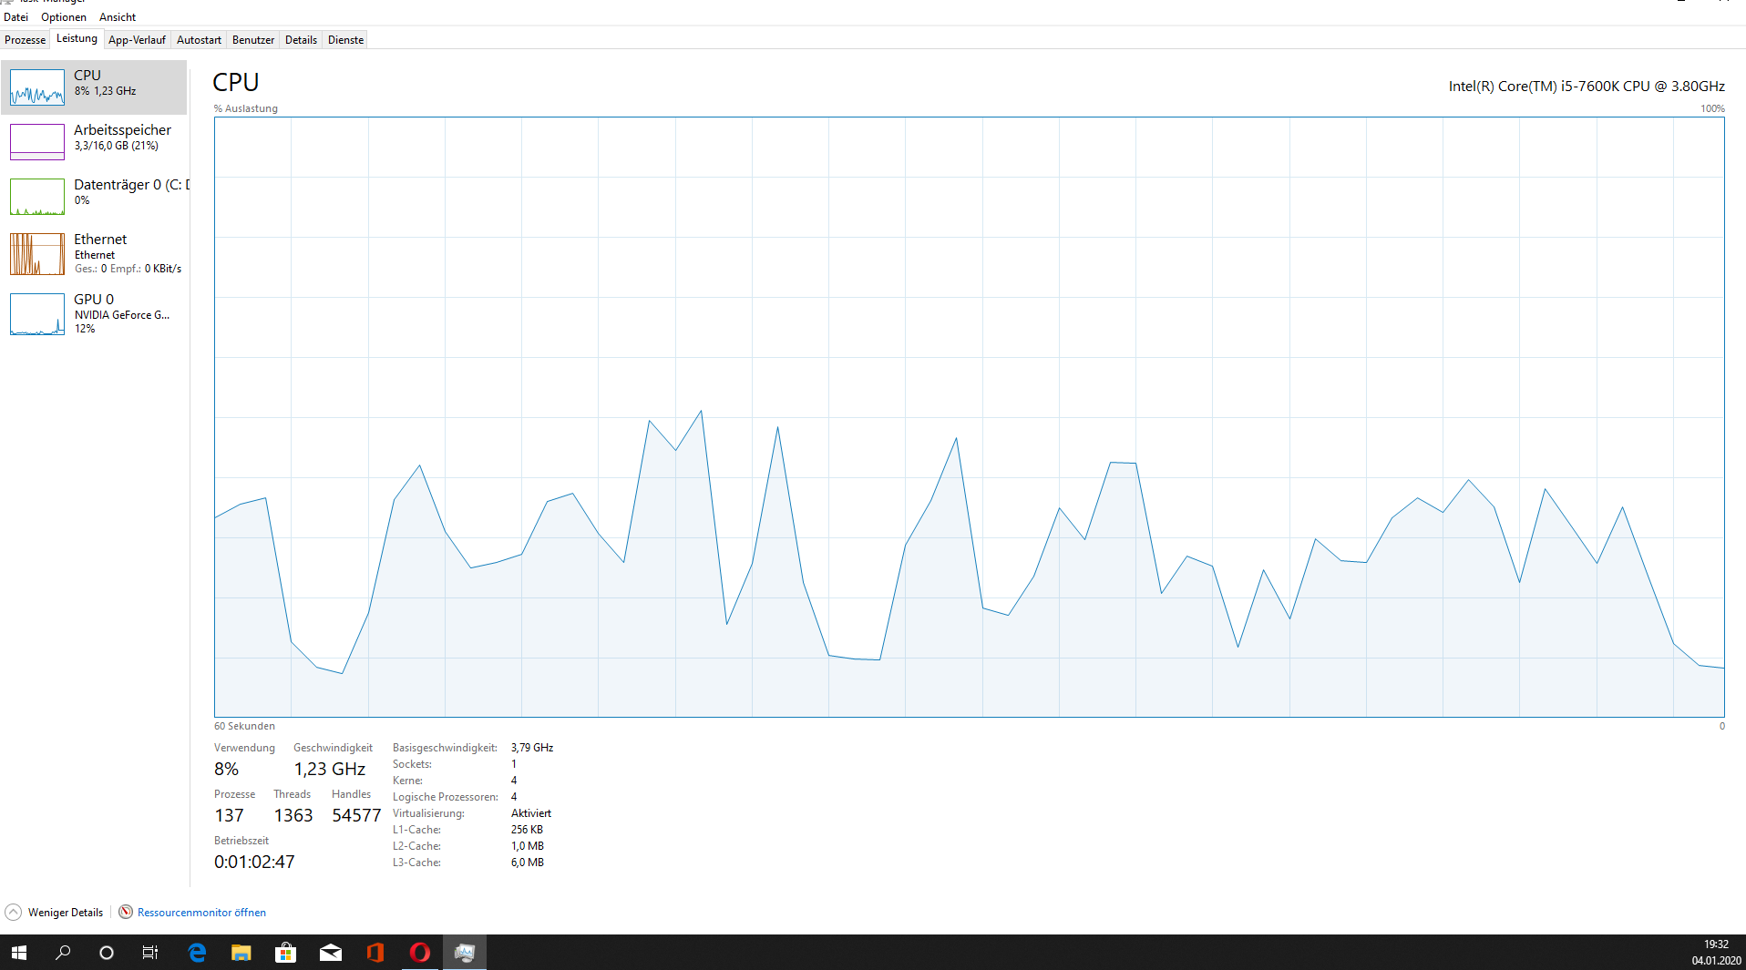Screen dimensions: 1746x970
Task: Select the GPU 0 mini graph
Action: [37, 314]
